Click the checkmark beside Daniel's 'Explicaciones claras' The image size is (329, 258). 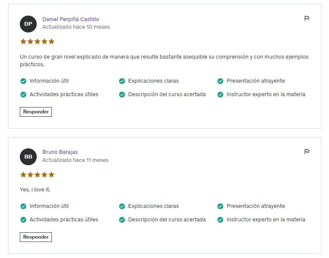point(122,81)
